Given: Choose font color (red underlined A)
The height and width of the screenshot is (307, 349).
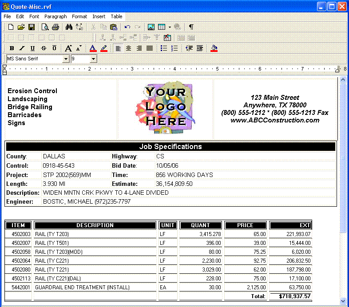Looking at the screenshot, I should pyautogui.click(x=93, y=48).
